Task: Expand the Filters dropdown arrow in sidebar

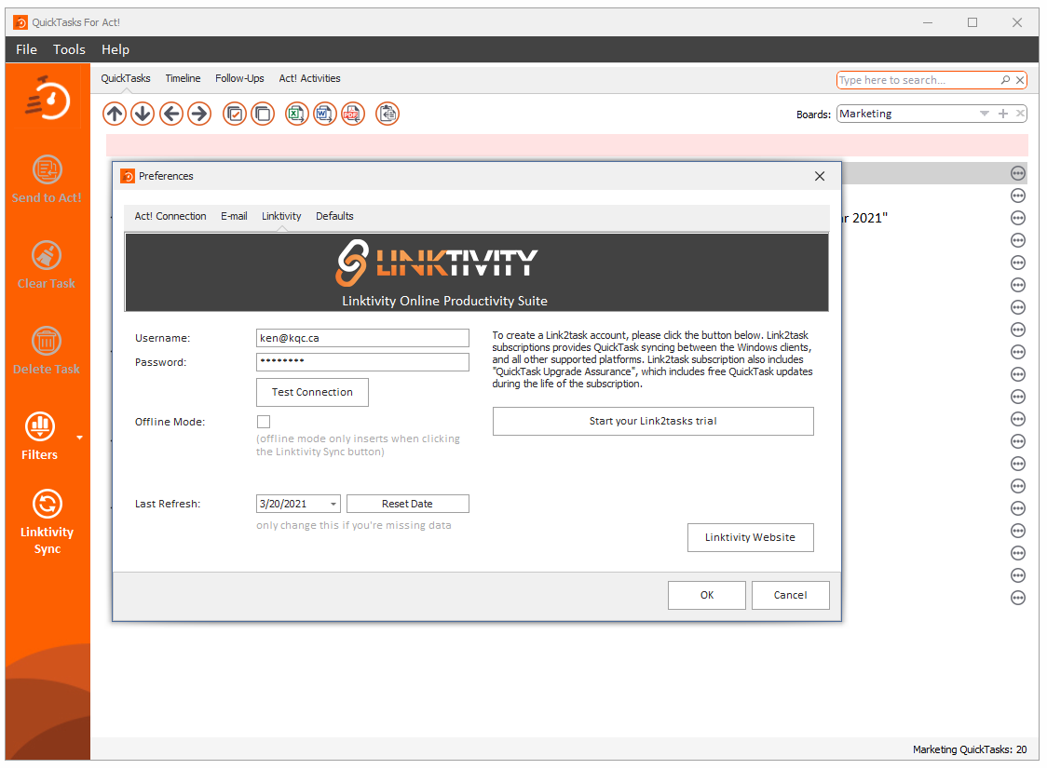Action: point(79,438)
